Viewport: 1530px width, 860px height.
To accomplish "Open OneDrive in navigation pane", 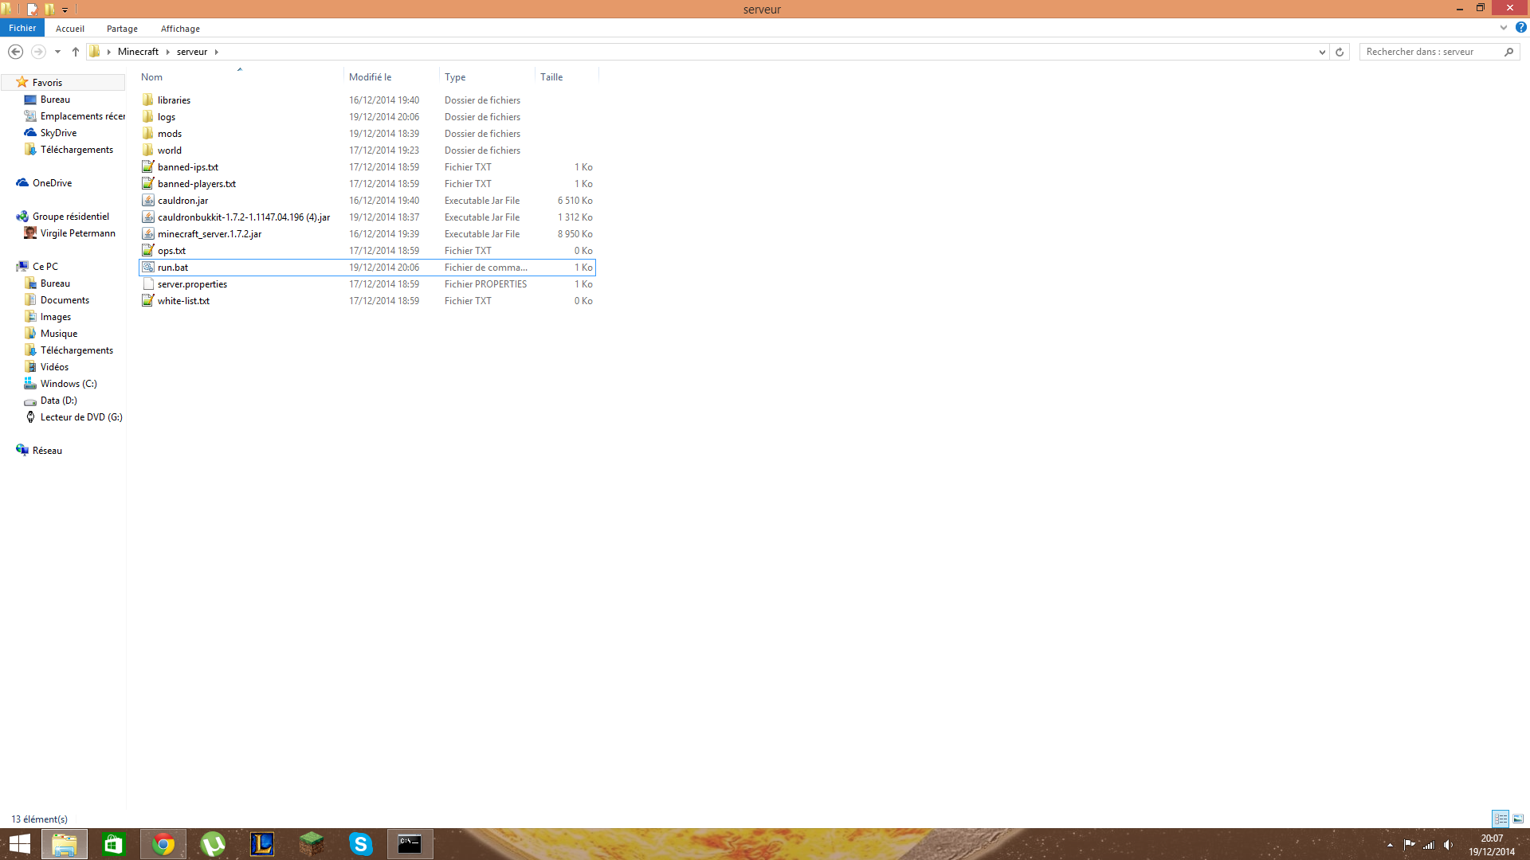I will (52, 183).
